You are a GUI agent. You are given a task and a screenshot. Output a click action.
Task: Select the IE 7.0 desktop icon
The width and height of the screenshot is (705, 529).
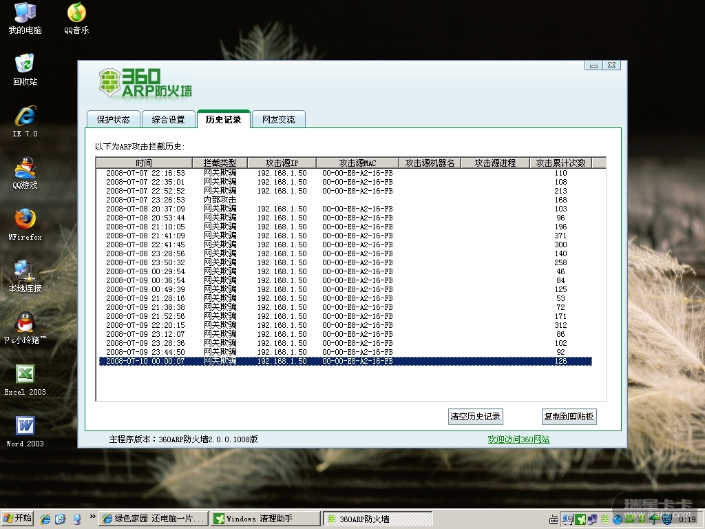pos(25,121)
